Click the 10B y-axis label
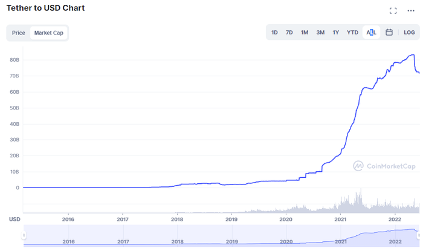This screenshot has width=423, height=251. (15, 172)
